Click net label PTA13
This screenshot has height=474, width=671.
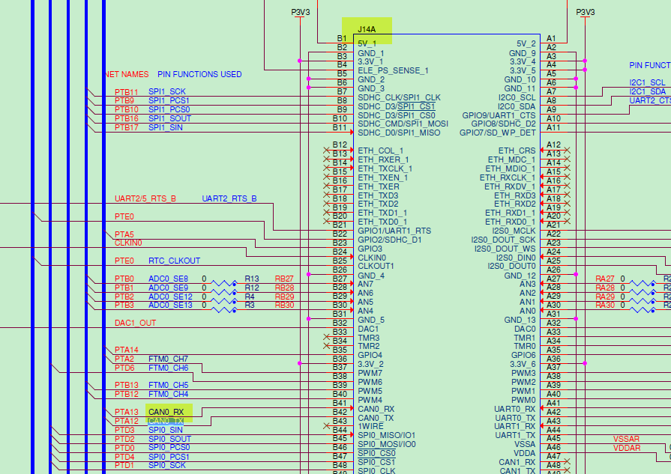127,412
